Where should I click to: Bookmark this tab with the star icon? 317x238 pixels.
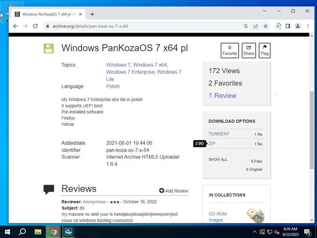tap(266, 26)
